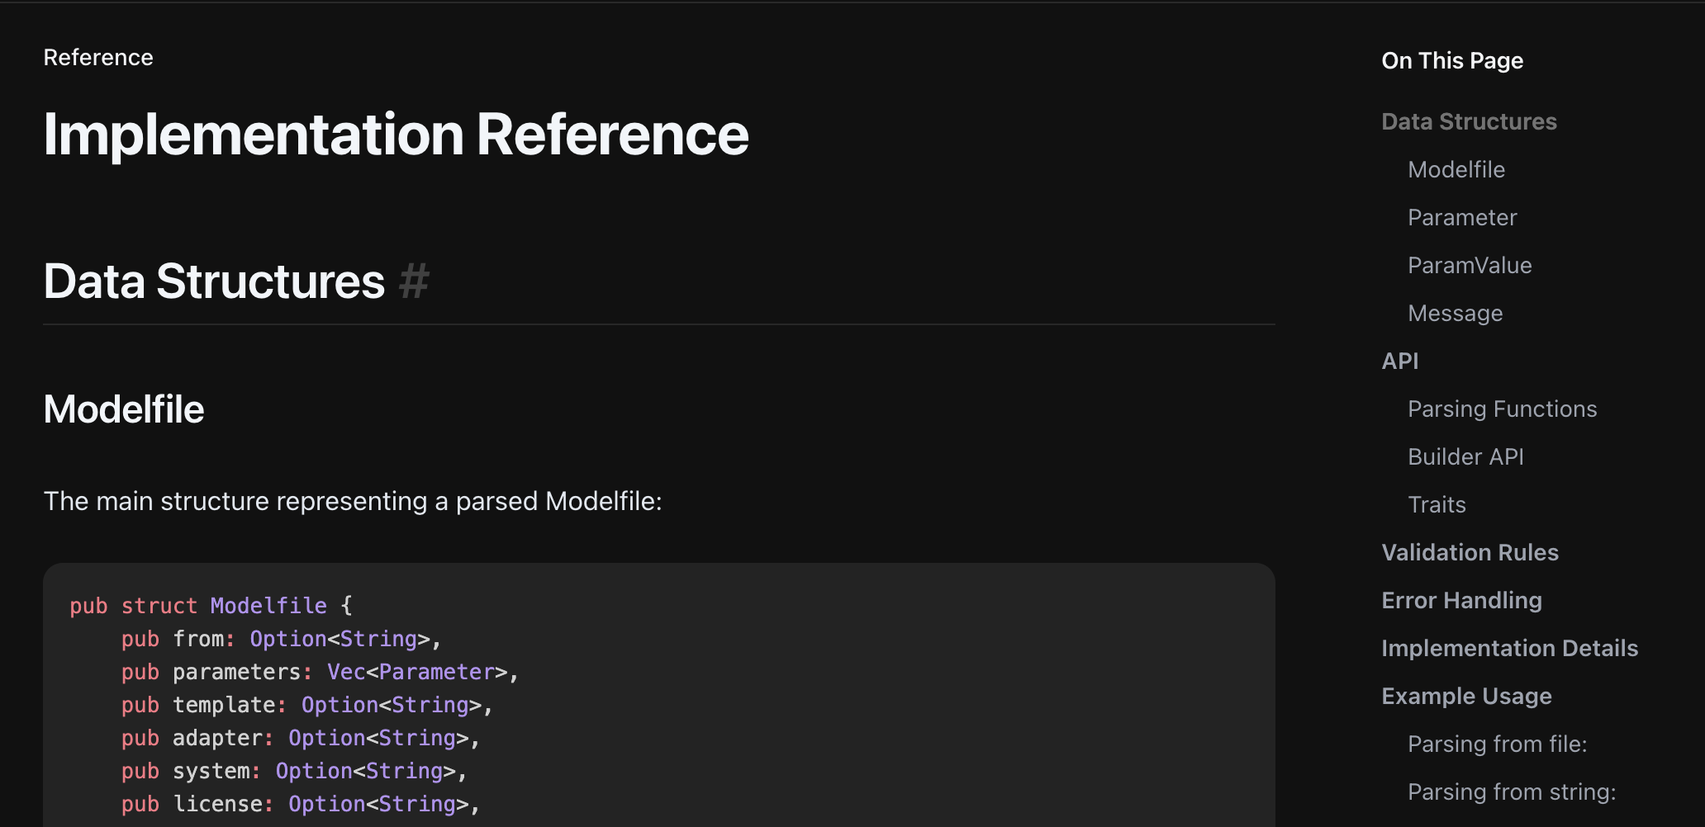The height and width of the screenshot is (827, 1705).
Task: Navigate to Example Usage
Action: pyautogui.click(x=1466, y=696)
